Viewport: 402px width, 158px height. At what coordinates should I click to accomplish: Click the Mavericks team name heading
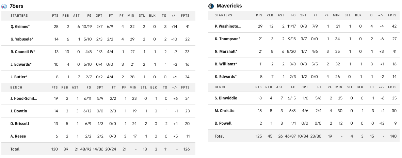tap(229, 6)
